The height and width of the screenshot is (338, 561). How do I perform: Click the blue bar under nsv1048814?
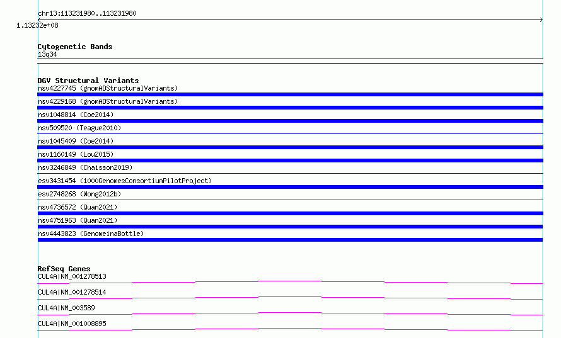[290, 121]
